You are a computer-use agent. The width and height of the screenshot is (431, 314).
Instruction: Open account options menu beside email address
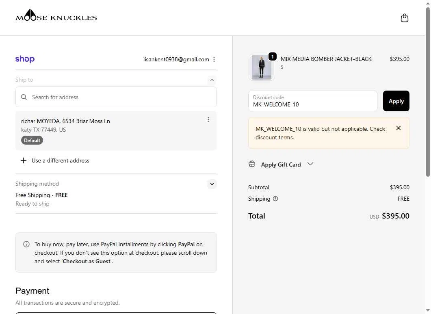[214, 59]
